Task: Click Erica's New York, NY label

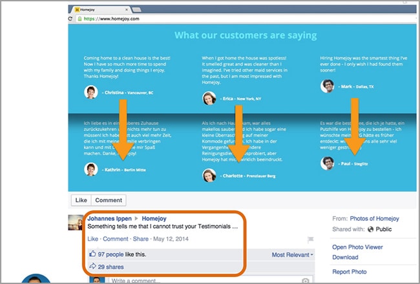Action: pos(249,99)
